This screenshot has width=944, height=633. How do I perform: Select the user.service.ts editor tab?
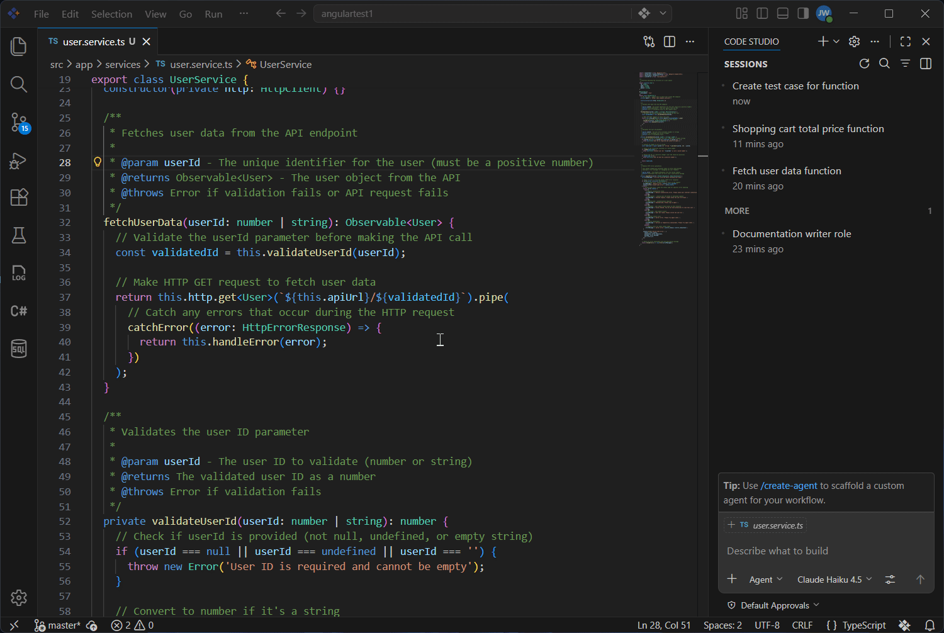coord(98,42)
